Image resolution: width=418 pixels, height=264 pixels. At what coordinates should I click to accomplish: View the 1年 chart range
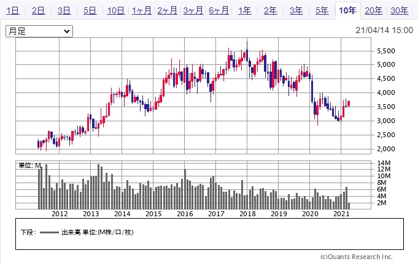[245, 10]
